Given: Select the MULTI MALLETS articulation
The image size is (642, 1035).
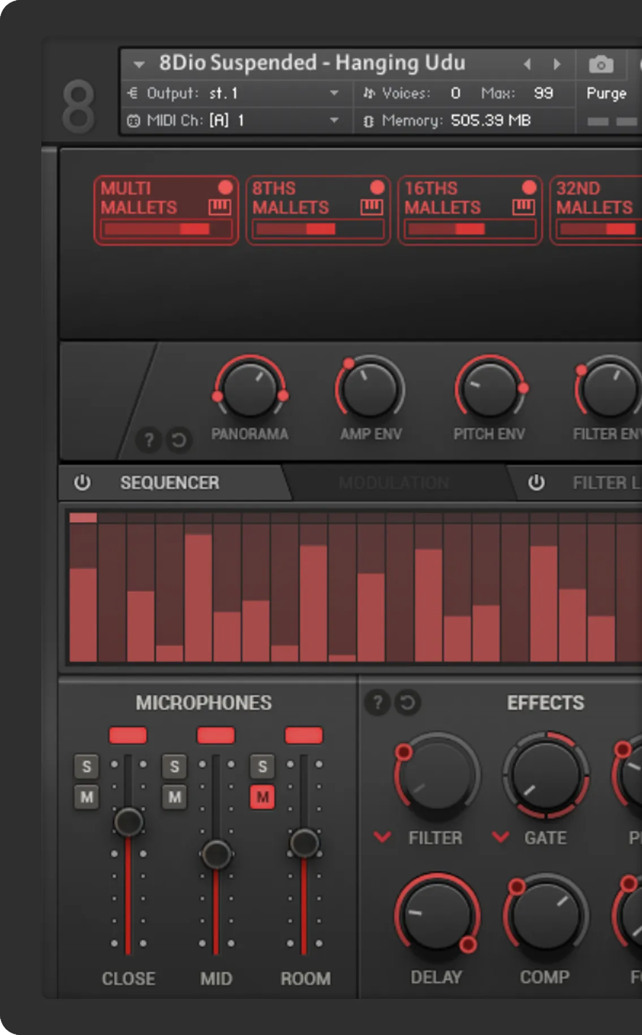Looking at the screenshot, I should (166, 210).
